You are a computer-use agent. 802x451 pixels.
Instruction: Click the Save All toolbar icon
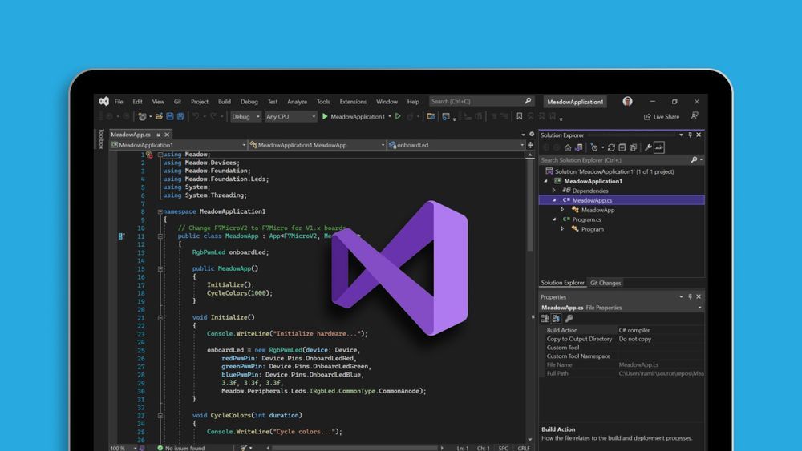(x=180, y=117)
